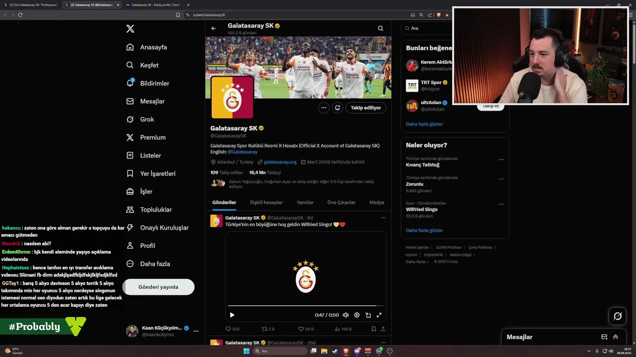Open Galatasaray profile avatar
636x357 pixels.
(233, 97)
